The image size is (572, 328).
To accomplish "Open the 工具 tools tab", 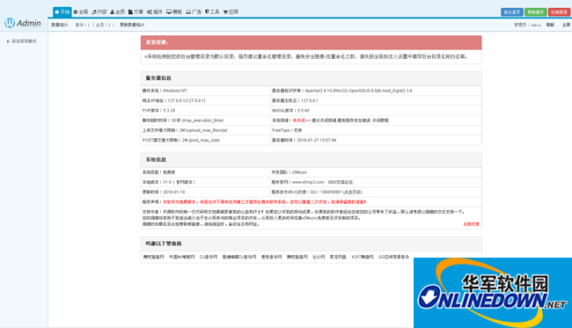I will [x=212, y=12].
